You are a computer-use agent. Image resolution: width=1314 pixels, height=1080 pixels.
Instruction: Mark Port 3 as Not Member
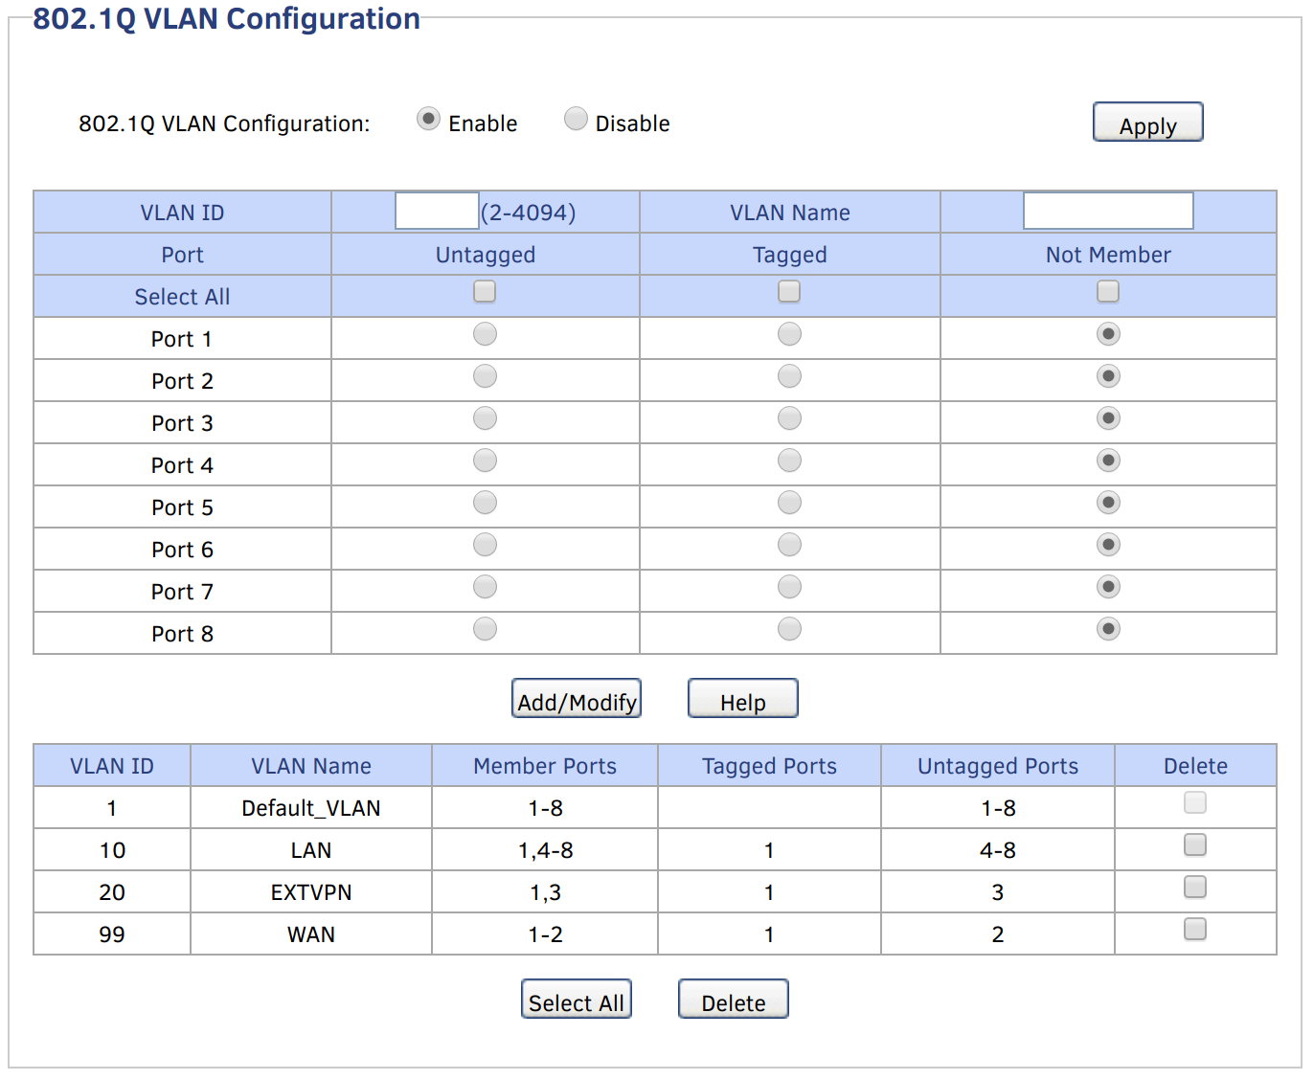pyautogui.click(x=1107, y=418)
